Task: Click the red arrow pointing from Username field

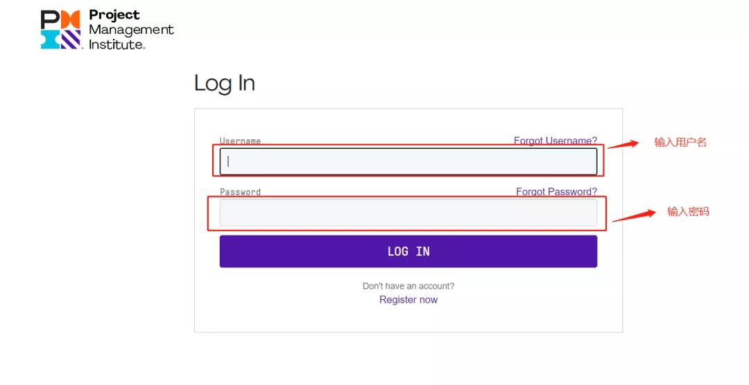Action: pyautogui.click(x=623, y=143)
